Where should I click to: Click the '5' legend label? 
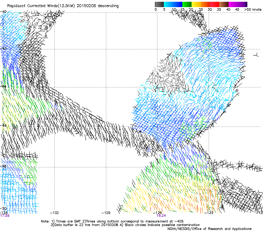pyautogui.click(x=164, y=9)
